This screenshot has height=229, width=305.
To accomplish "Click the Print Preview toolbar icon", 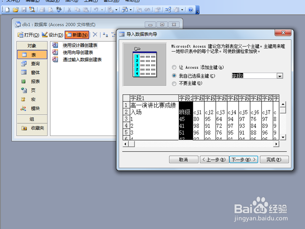I will 51,10.
